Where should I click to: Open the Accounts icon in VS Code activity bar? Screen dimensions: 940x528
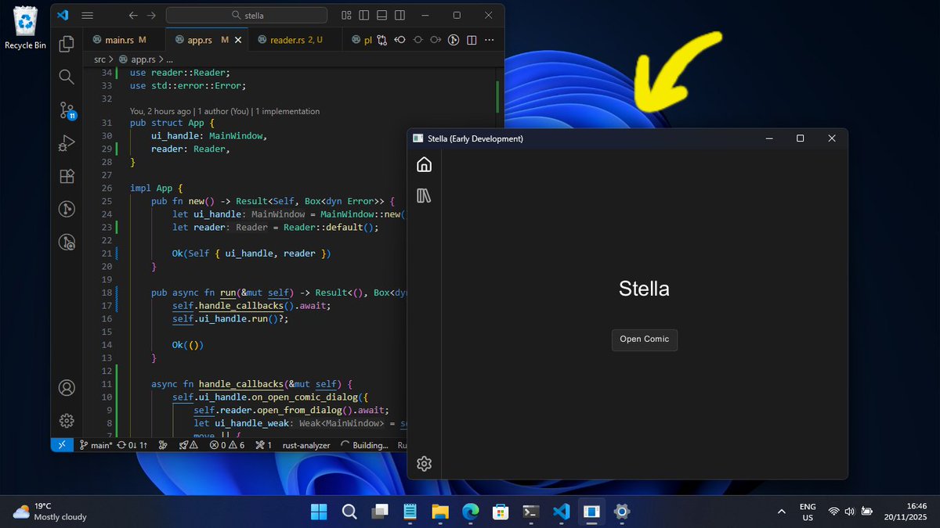coord(67,387)
